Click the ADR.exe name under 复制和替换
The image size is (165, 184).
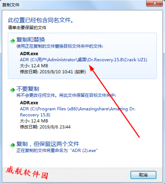coord(29,54)
